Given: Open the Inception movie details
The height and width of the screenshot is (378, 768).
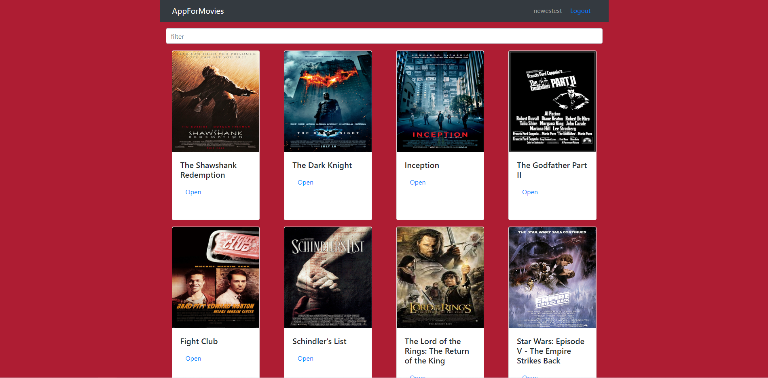Looking at the screenshot, I should (x=417, y=182).
